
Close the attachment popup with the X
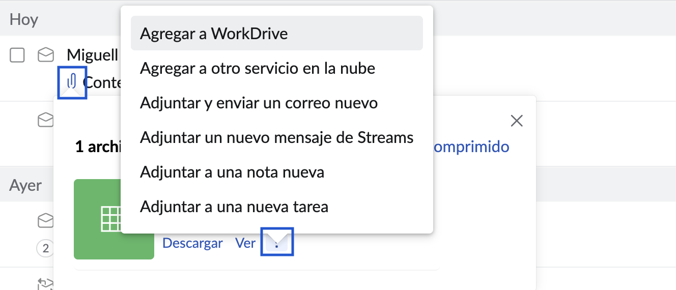(517, 121)
